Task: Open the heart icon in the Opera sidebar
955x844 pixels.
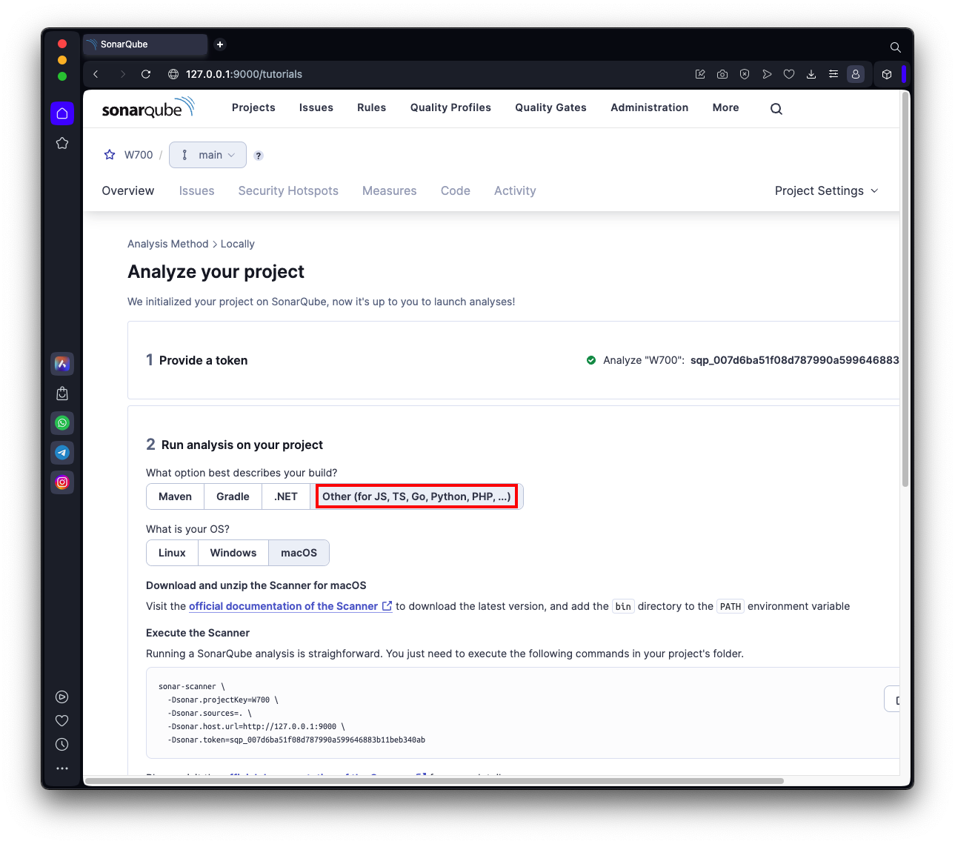Action: pos(62,720)
